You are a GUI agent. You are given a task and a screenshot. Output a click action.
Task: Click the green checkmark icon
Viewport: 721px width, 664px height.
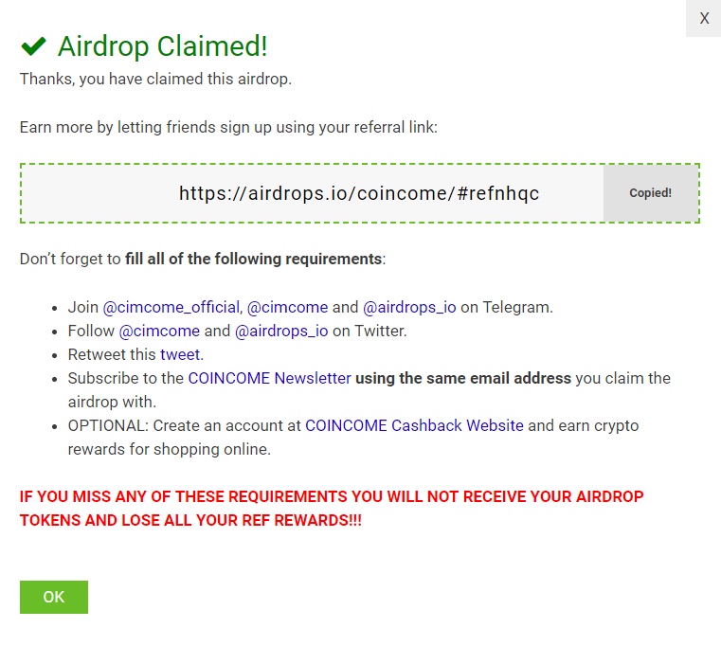pos(33,45)
